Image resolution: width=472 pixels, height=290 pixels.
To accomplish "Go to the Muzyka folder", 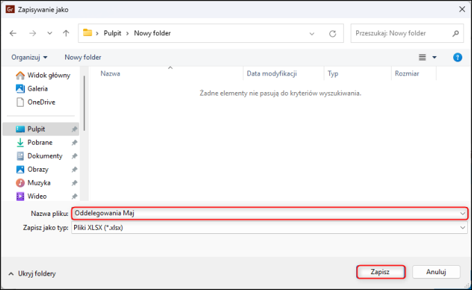I will point(38,183).
